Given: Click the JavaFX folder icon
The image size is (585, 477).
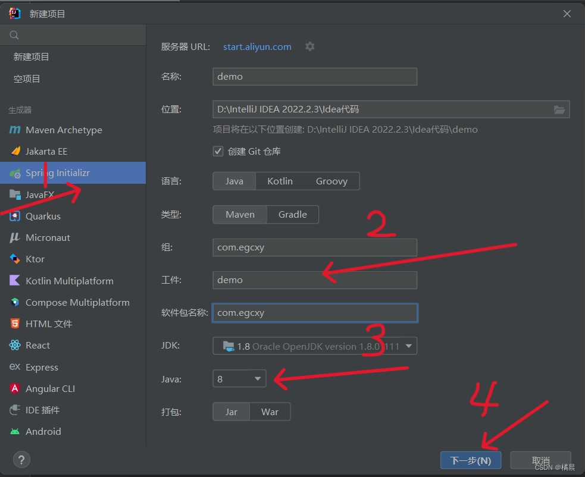Looking at the screenshot, I should click(x=15, y=194).
